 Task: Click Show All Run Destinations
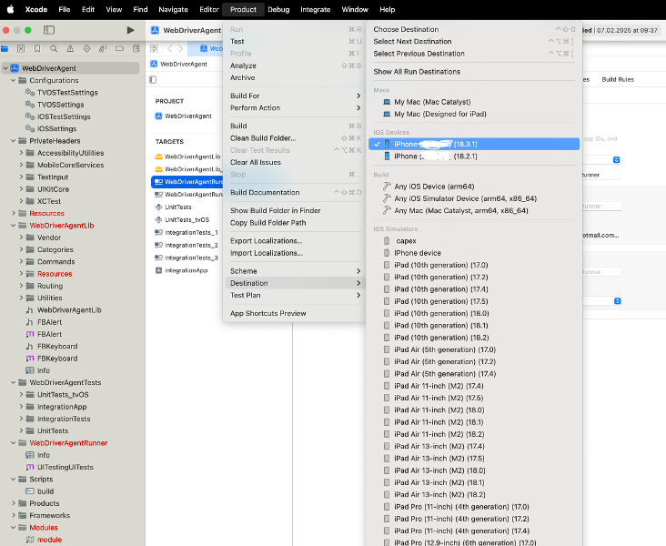[x=474, y=72]
